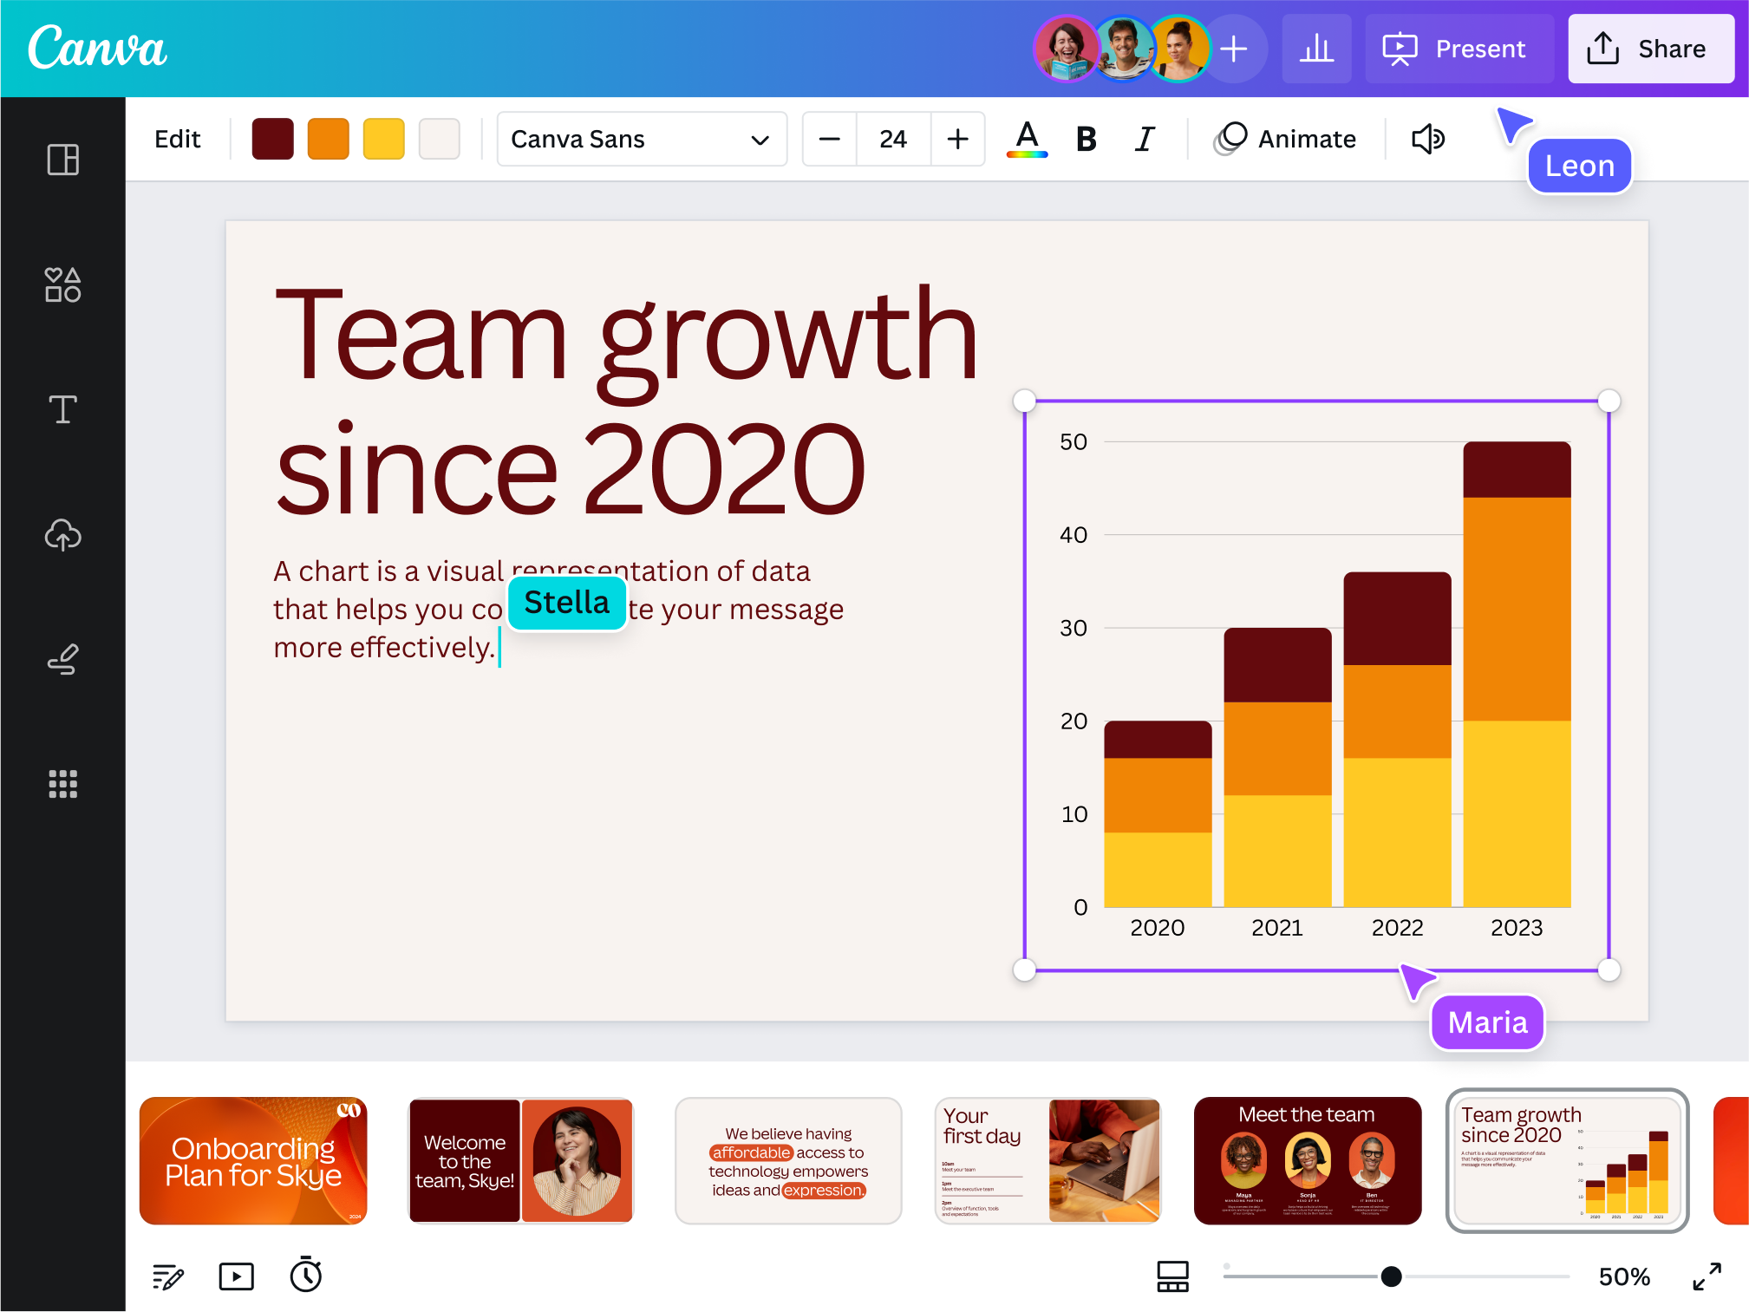
Task: Open presenter notes at the bottom left
Action: click(168, 1276)
